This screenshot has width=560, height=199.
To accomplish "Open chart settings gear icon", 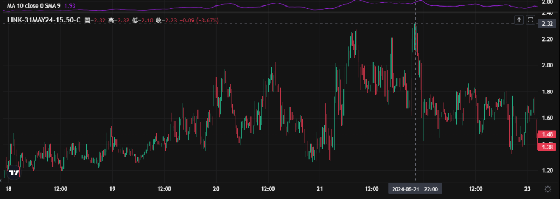I will (x=547, y=189).
